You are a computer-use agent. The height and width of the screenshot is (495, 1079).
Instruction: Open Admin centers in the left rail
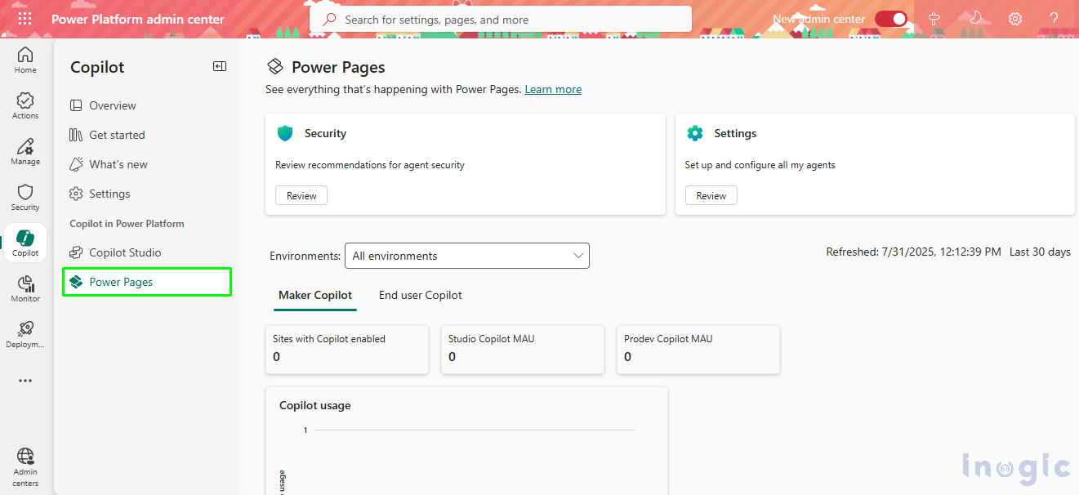[25, 468]
